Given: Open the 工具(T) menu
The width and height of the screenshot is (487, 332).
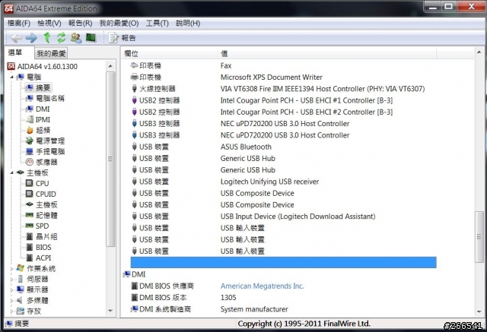Looking at the screenshot, I should [x=158, y=24].
